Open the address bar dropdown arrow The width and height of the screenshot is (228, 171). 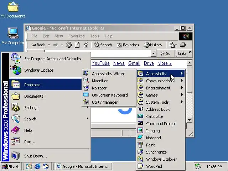(153, 53)
